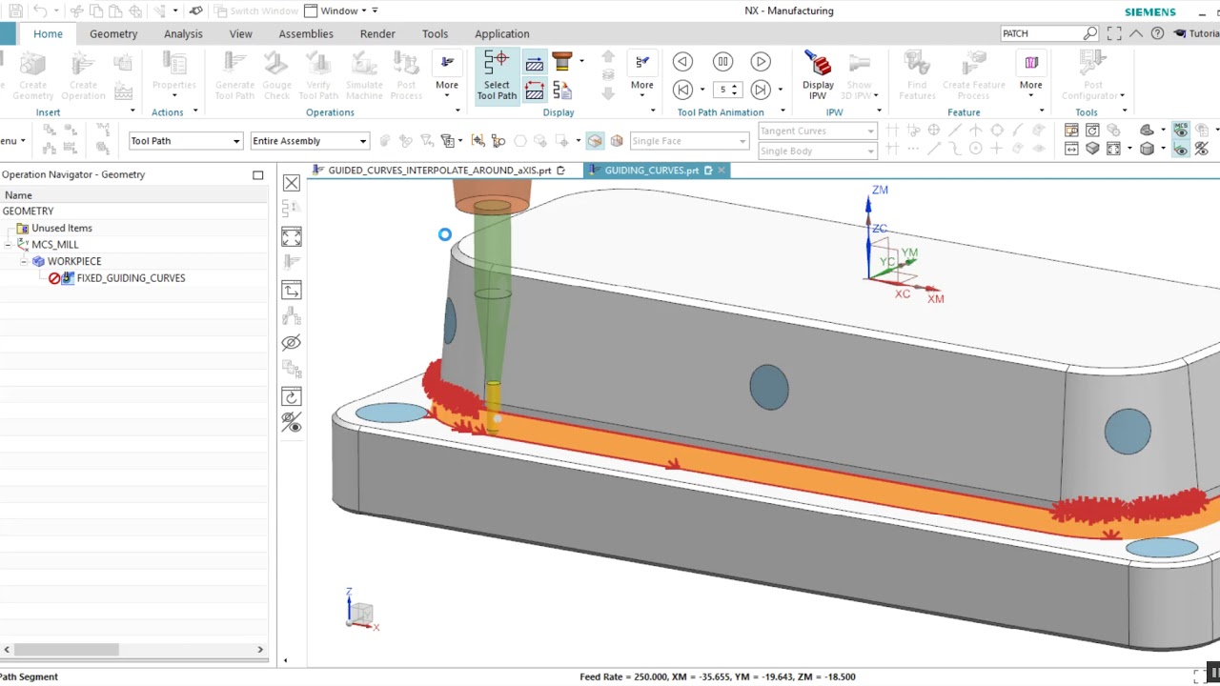Jump to the end of the tool path
Viewport: 1220px width, 686px height.
click(x=761, y=90)
